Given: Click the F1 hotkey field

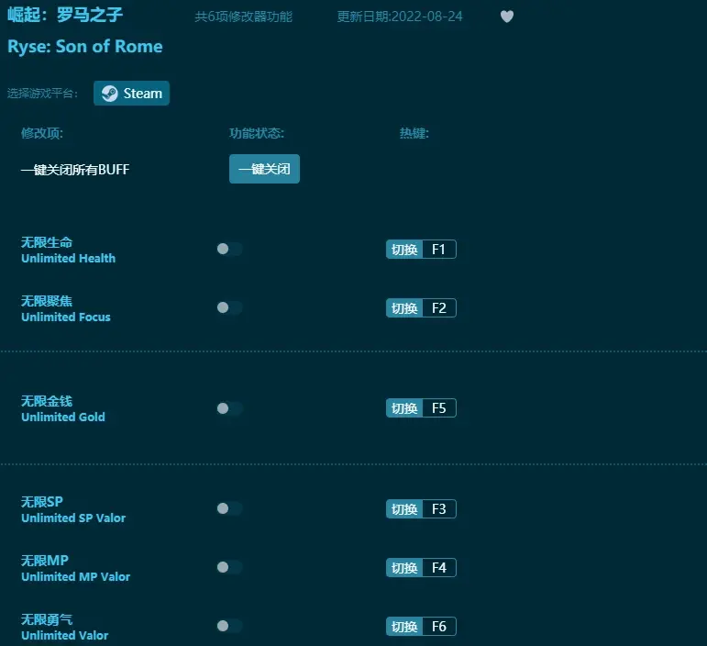Looking at the screenshot, I should (439, 250).
